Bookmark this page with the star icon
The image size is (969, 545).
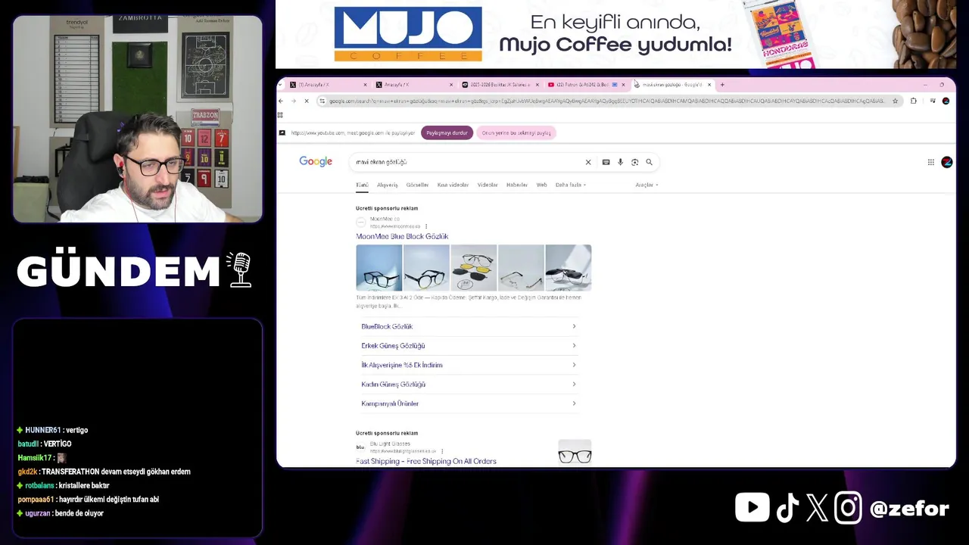tap(895, 101)
